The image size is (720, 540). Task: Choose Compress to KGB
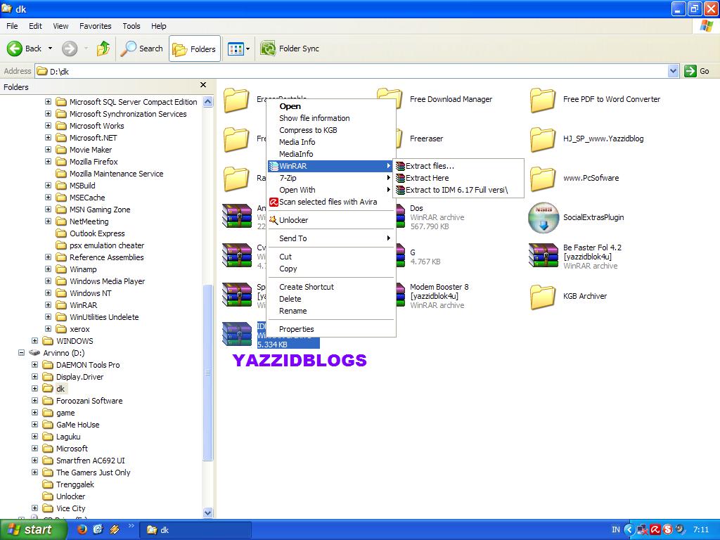click(331, 130)
